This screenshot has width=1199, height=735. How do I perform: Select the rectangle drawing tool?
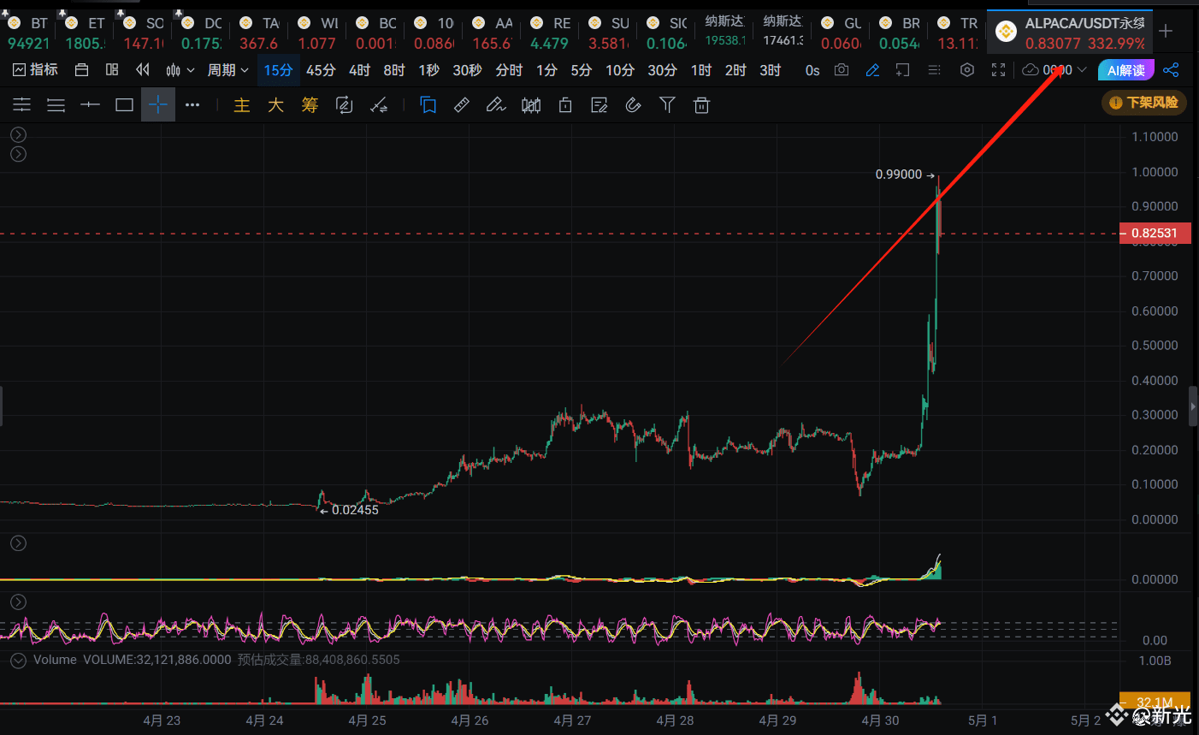tap(124, 105)
